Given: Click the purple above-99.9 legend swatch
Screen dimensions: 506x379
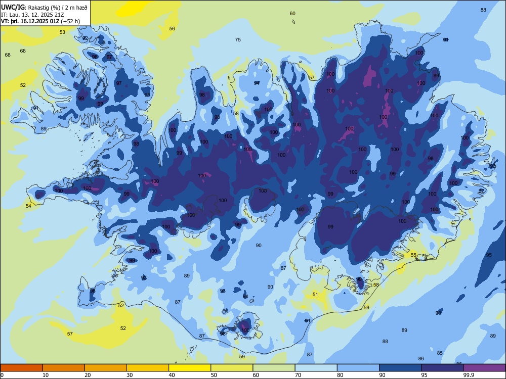Looking at the screenshot, I should pos(484,368).
